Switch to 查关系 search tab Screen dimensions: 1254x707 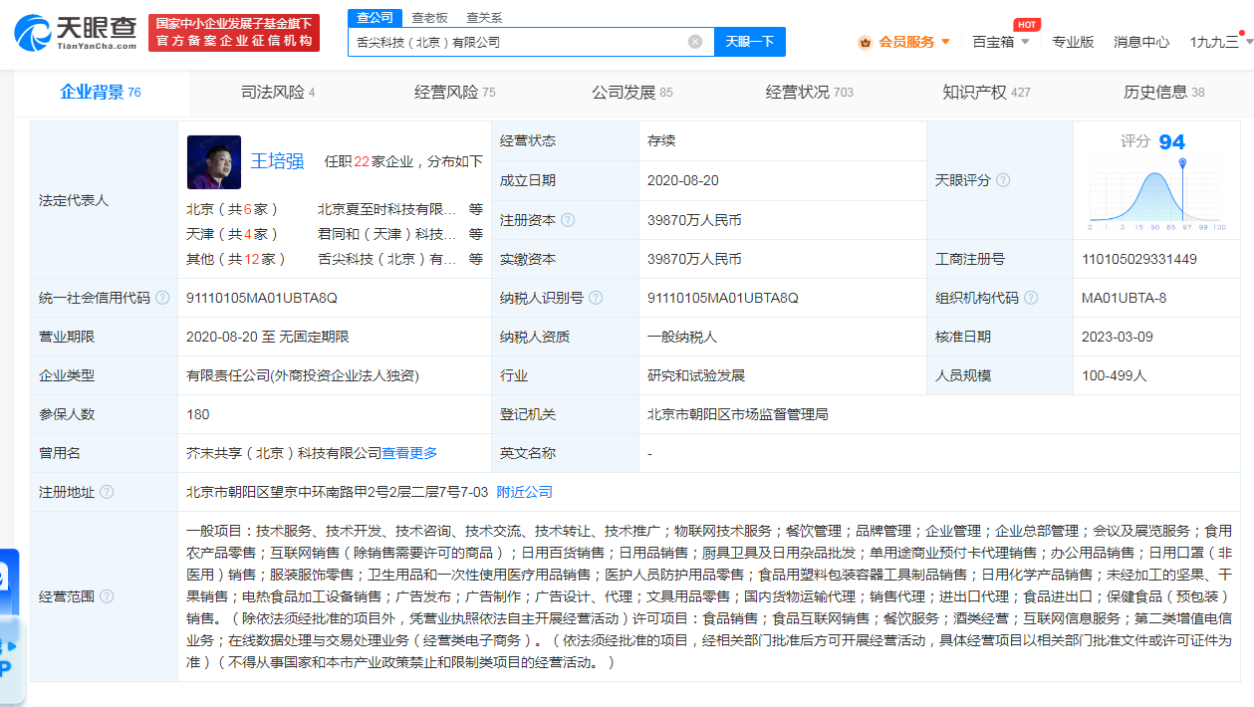484,18
